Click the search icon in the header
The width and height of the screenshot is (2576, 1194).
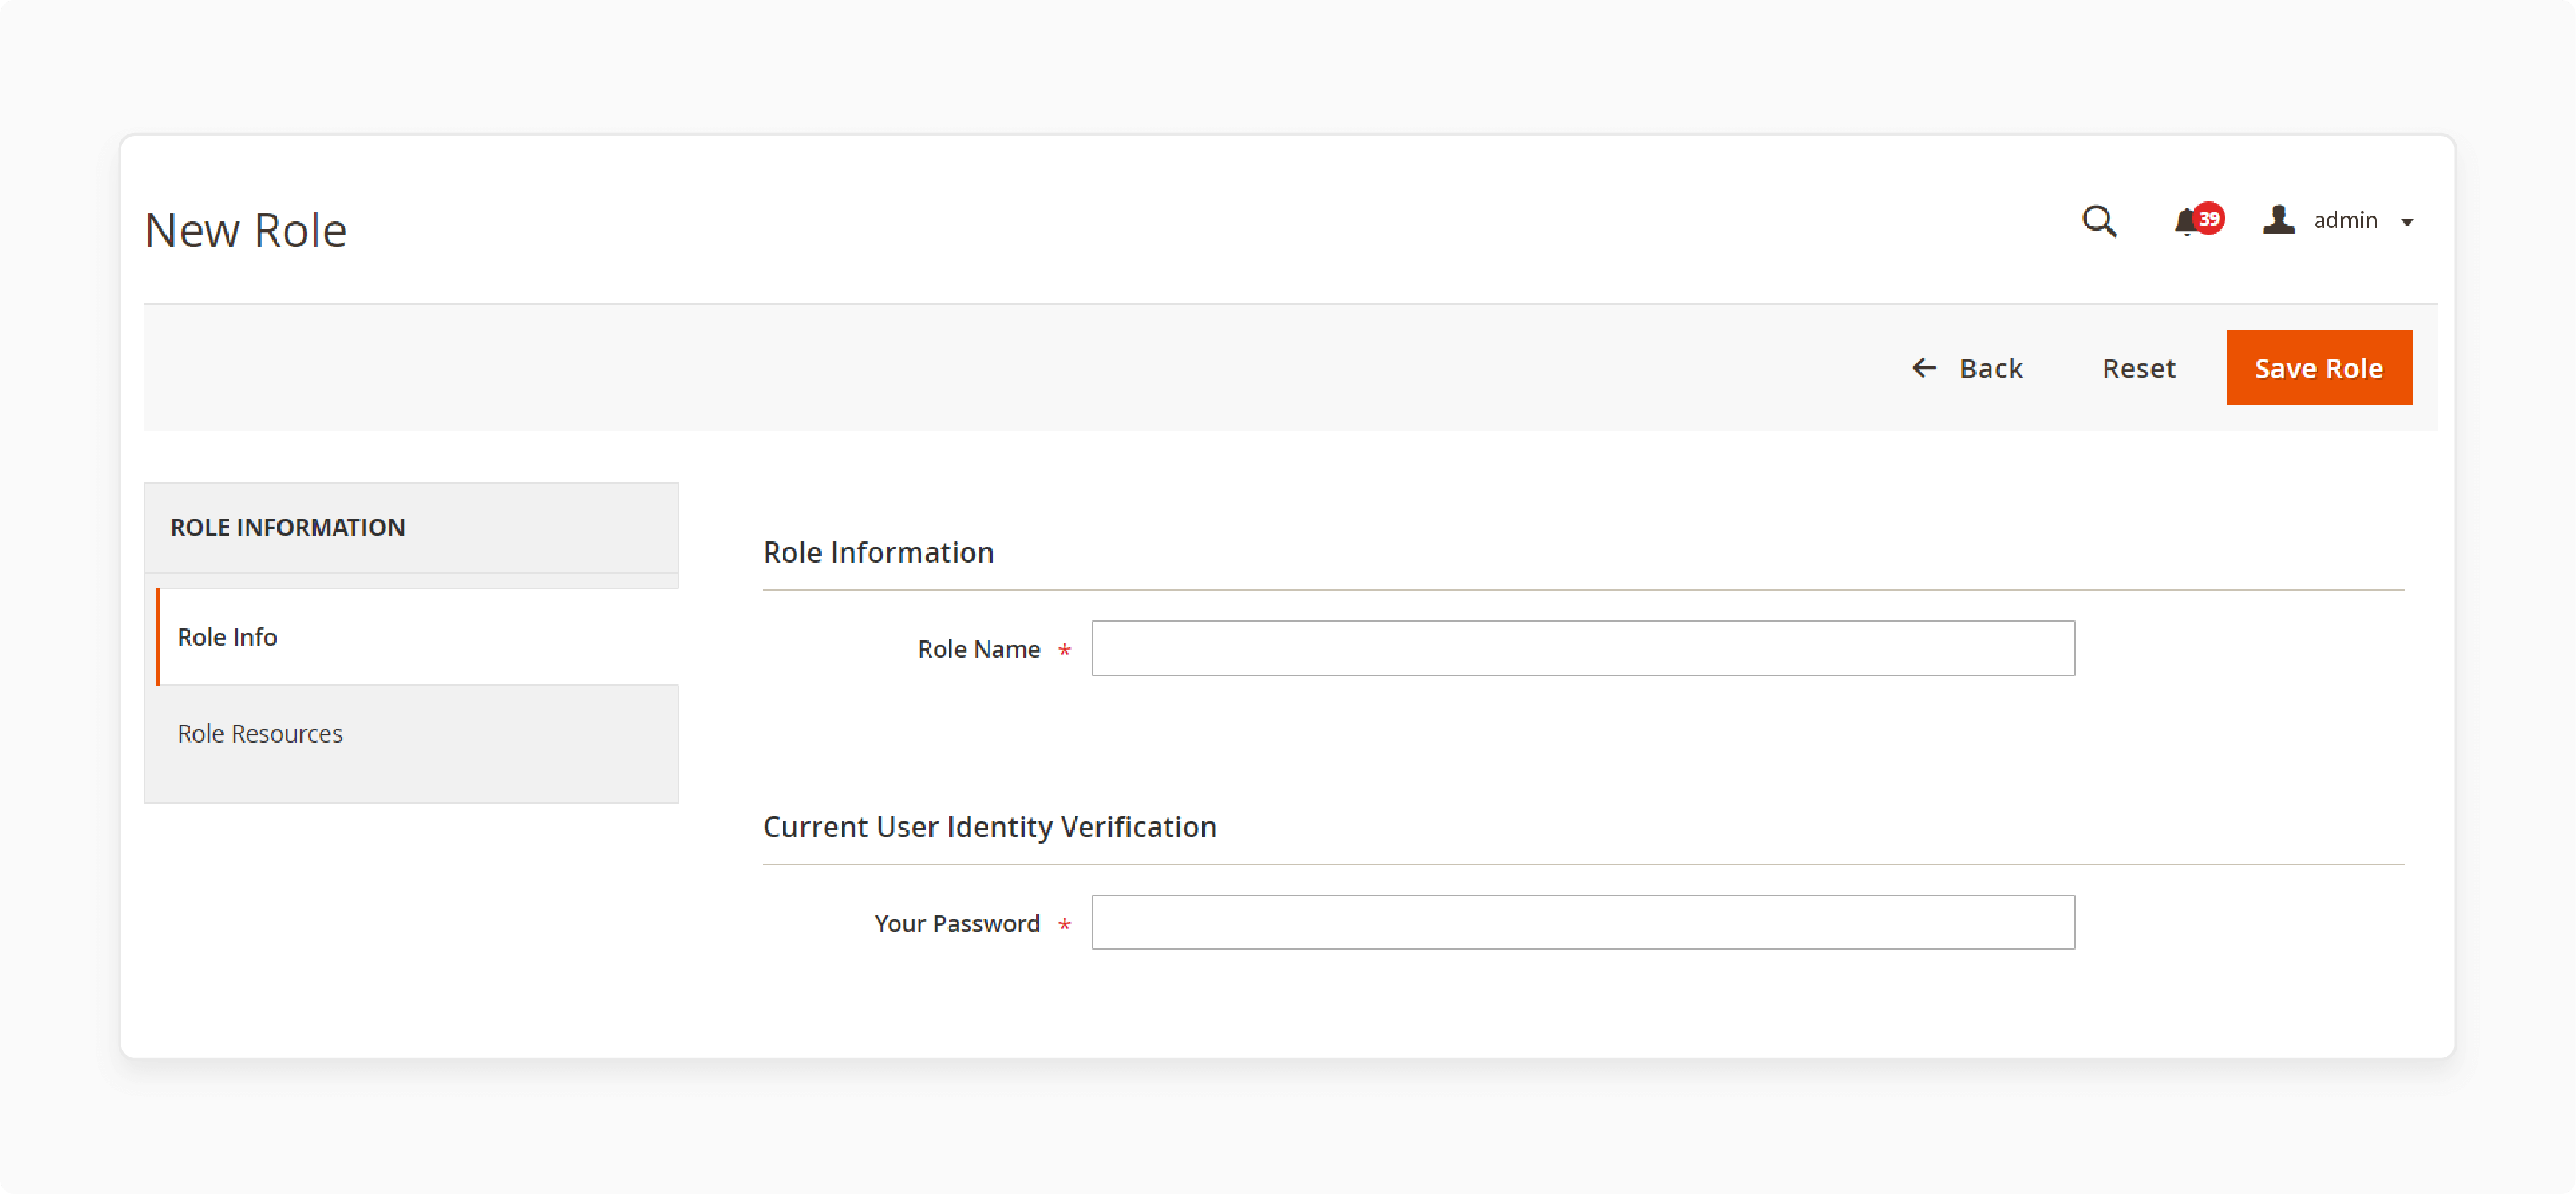click(2099, 220)
